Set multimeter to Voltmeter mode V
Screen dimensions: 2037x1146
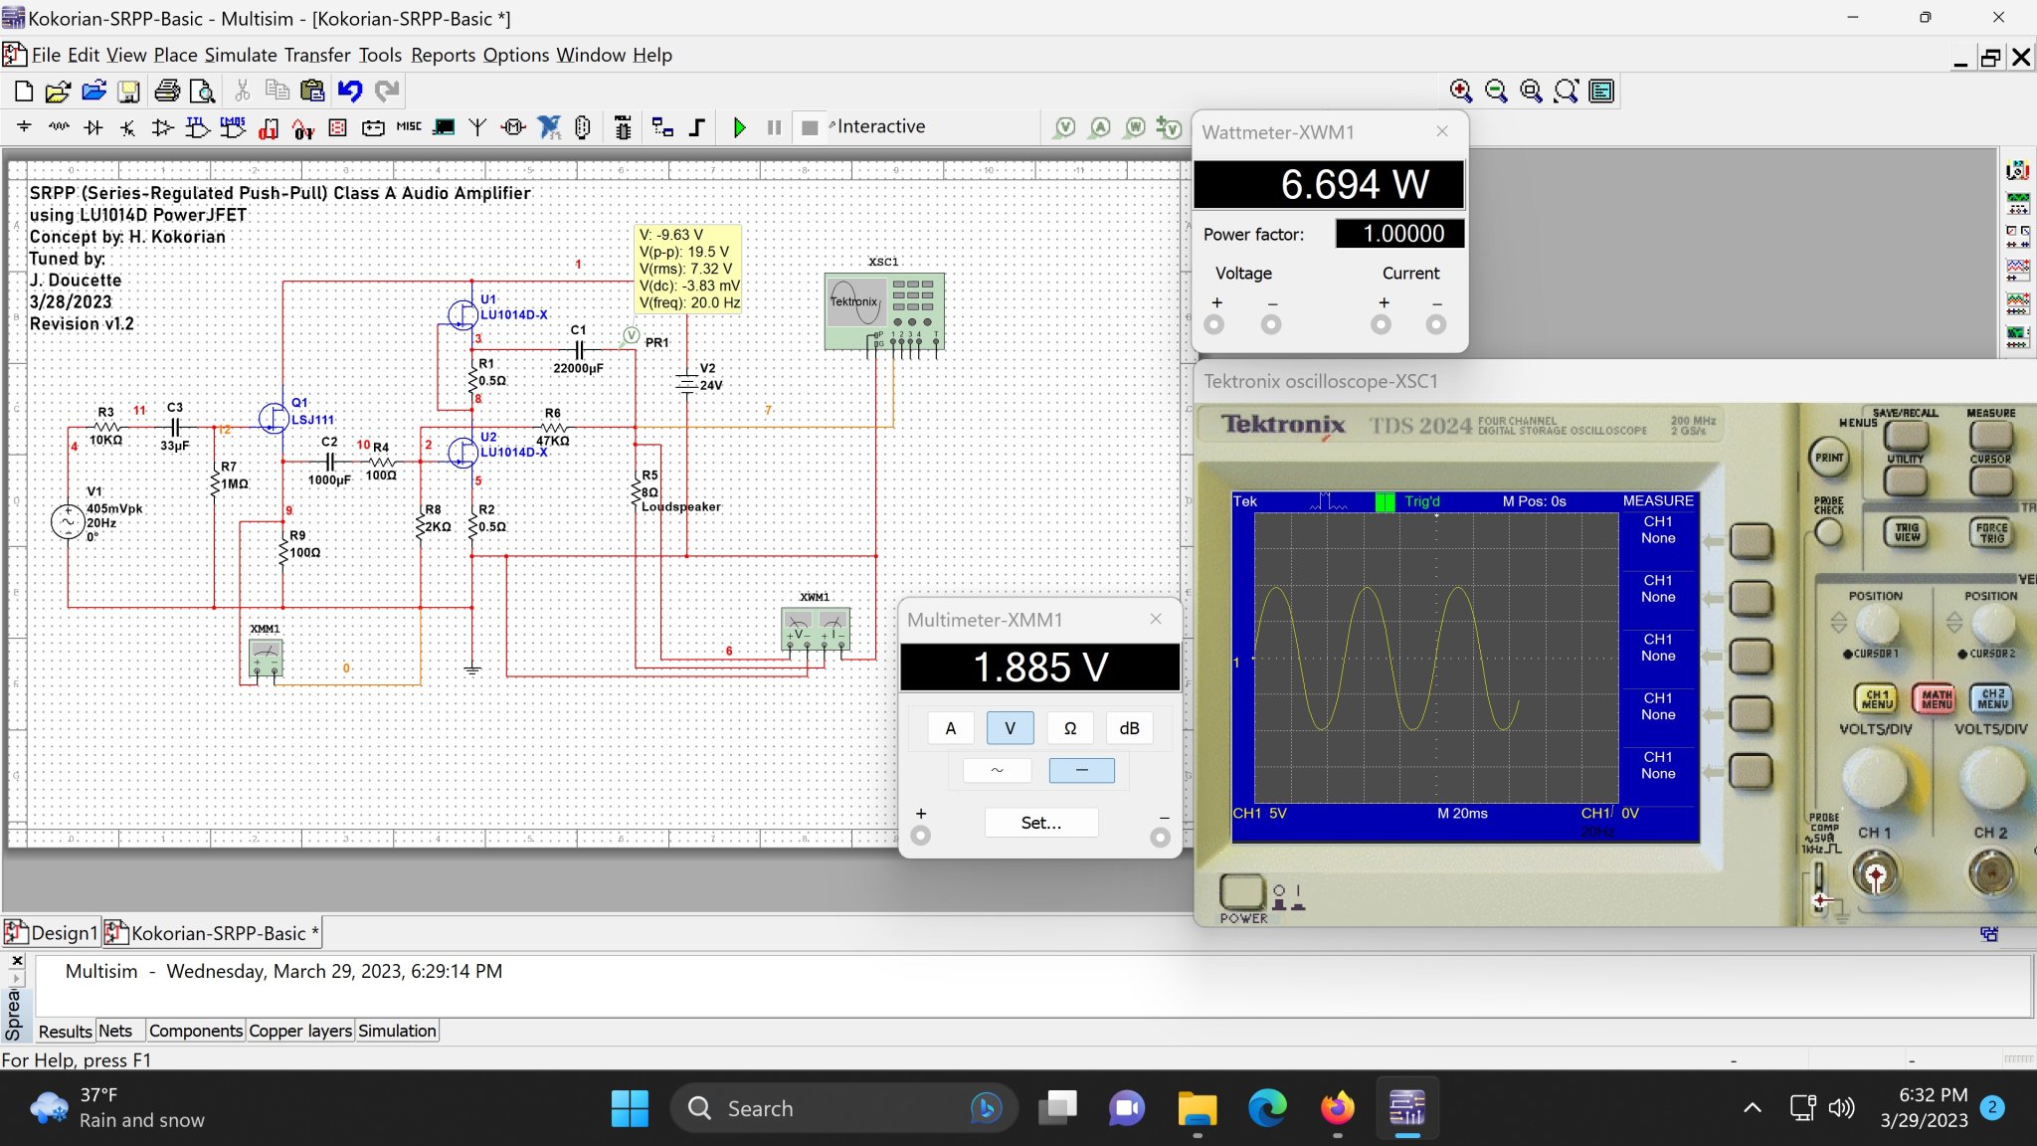pos(1010,728)
